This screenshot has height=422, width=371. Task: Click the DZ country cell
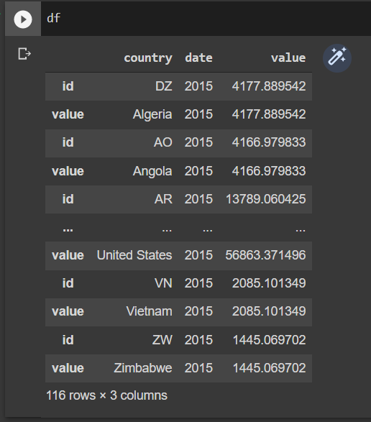164,86
